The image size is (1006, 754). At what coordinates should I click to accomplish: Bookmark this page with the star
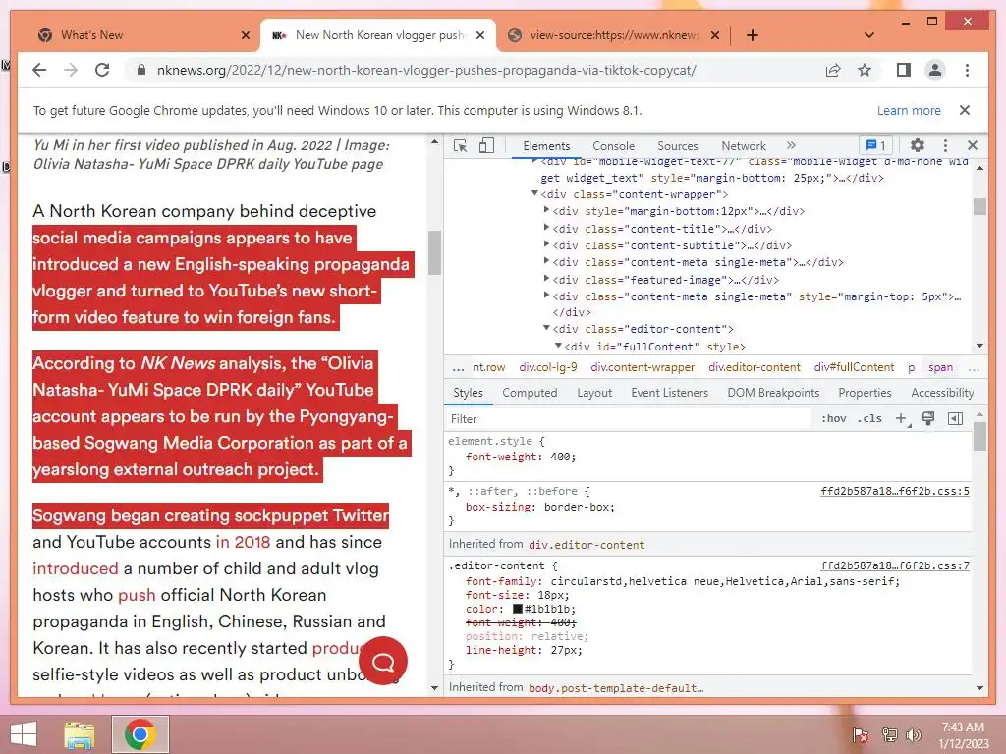click(x=865, y=71)
